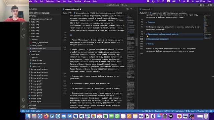Open Trash in the dock
This screenshot has height=120, width=214.
click(206, 116)
